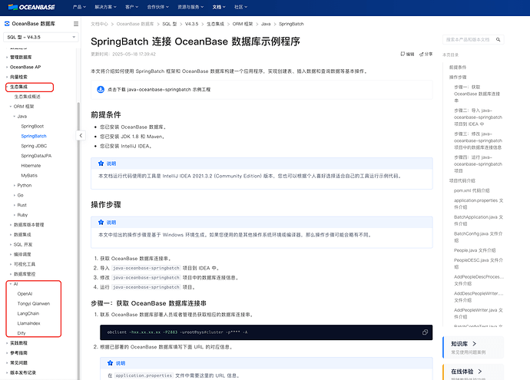Open the 解决方案 navigation dropdown
This screenshot has width=530, height=380.
105,7
